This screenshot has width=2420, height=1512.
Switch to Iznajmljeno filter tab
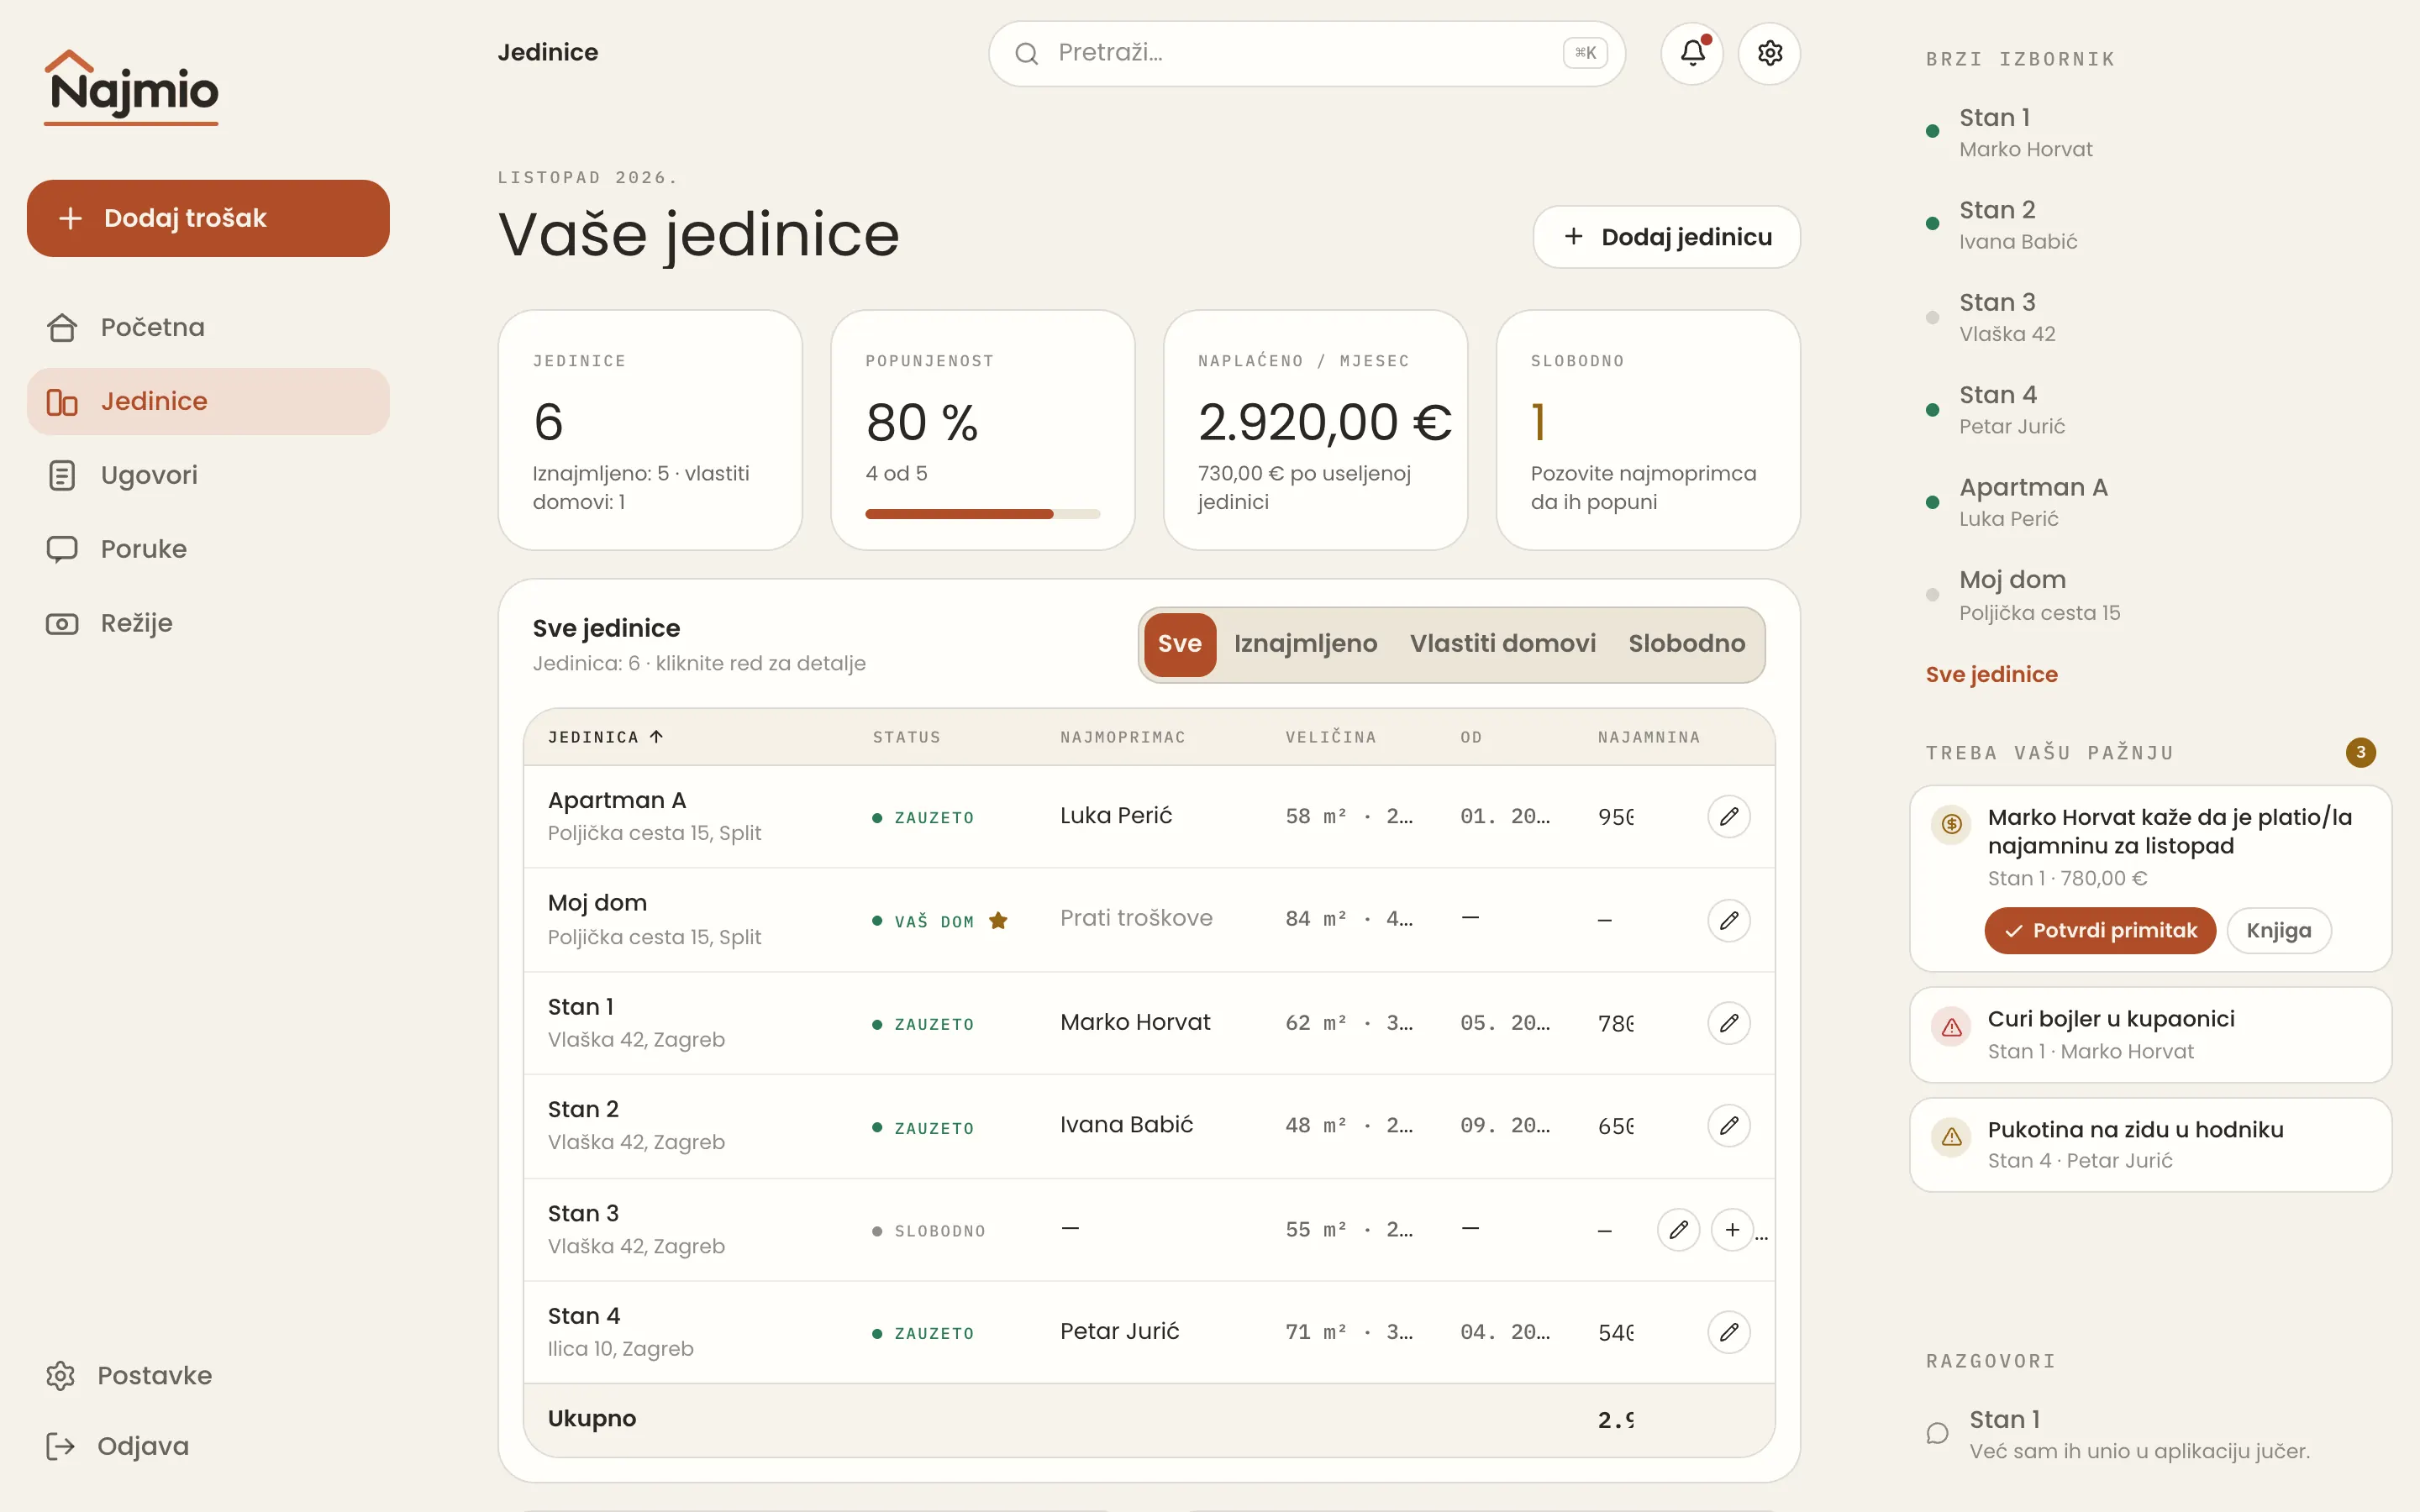(x=1305, y=644)
